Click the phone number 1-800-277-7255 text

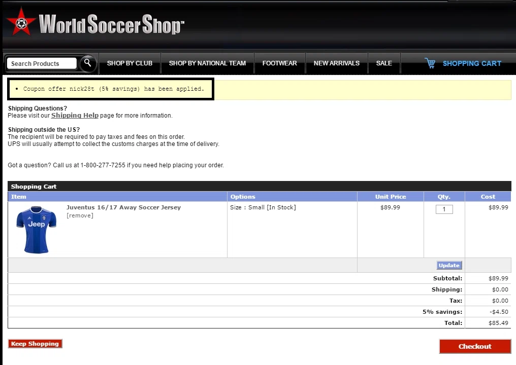103,165
